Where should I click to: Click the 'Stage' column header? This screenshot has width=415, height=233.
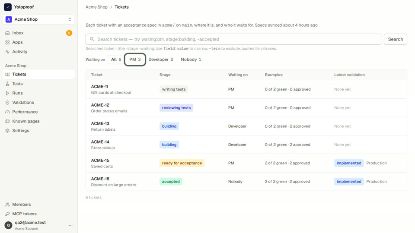click(165, 75)
